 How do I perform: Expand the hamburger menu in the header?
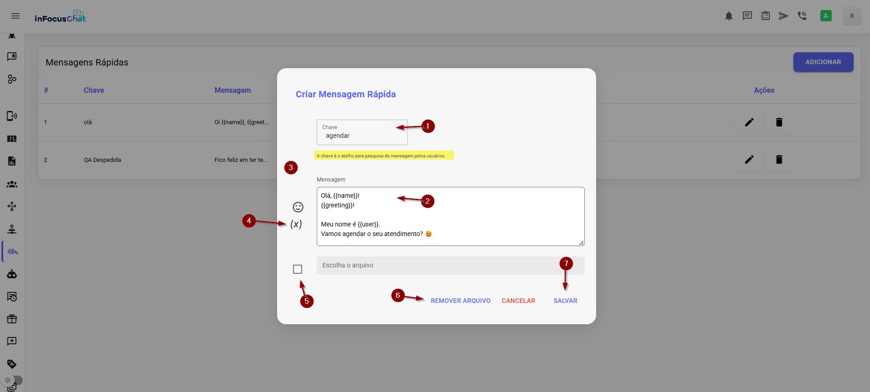(15, 16)
